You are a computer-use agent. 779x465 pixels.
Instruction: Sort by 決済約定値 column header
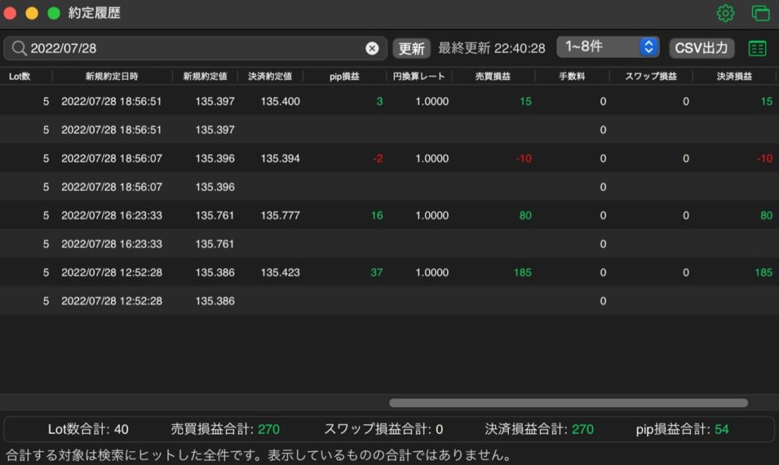click(270, 76)
